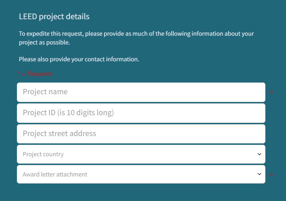The height and width of the screenshot is (201, 286).
Task: Focus the Project ID text field
Action: 141,113
